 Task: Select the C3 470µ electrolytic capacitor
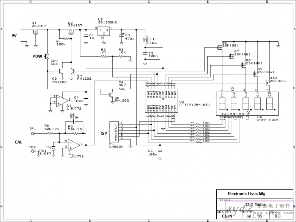[121, 36]
